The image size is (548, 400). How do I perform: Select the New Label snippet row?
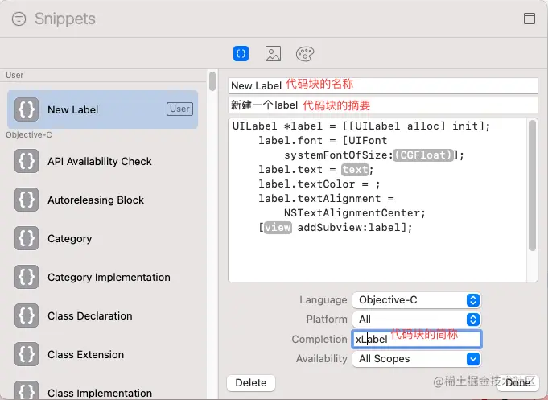tap(103, 109)
